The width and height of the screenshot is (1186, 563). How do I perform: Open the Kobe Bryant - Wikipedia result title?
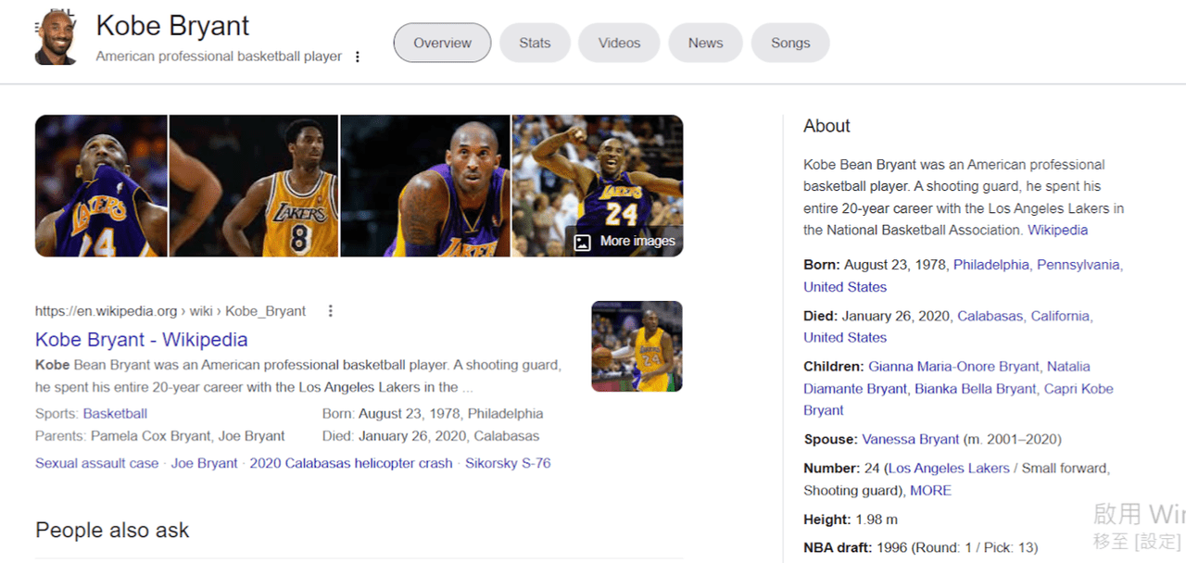(x=141, y=340)
